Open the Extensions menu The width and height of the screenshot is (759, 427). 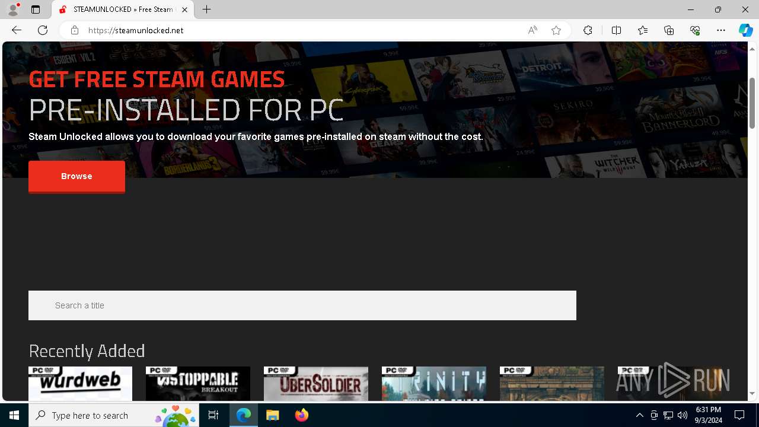pyautogui.click(x=588, y=30)
